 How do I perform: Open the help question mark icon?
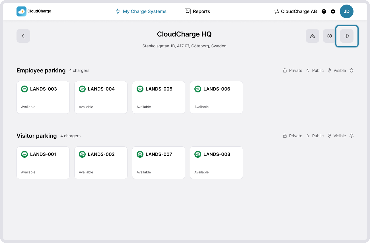[324, 11]
